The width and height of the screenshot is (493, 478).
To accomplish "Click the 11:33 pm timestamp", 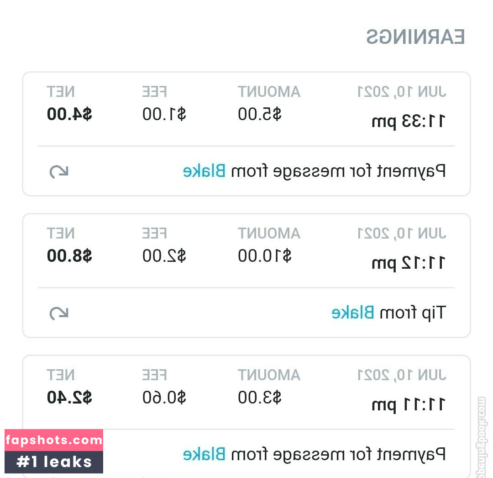I will (x=409, y=122).
